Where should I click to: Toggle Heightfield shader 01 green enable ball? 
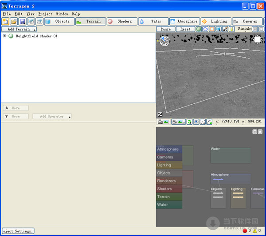tap(11, 36)
